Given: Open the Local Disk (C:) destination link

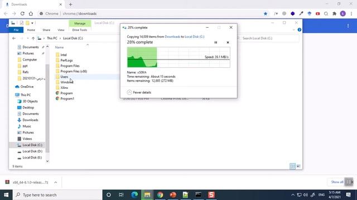Looking at the screenshot, I should click(195, 37).
